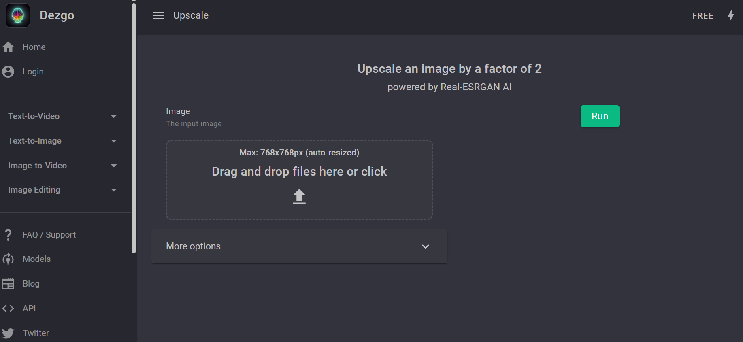Click the More options text label

194,246
